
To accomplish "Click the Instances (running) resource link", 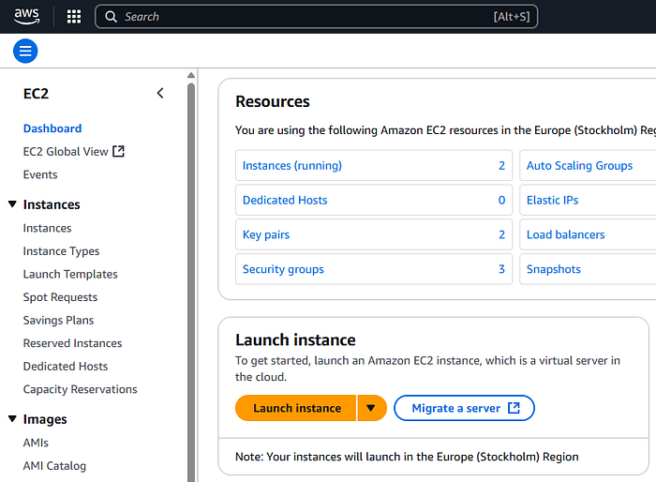I will [292, 166].
